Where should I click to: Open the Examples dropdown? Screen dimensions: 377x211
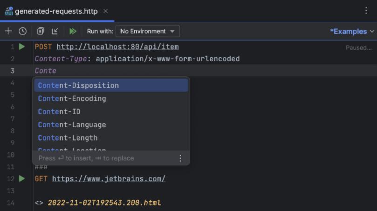coord(352,31)
